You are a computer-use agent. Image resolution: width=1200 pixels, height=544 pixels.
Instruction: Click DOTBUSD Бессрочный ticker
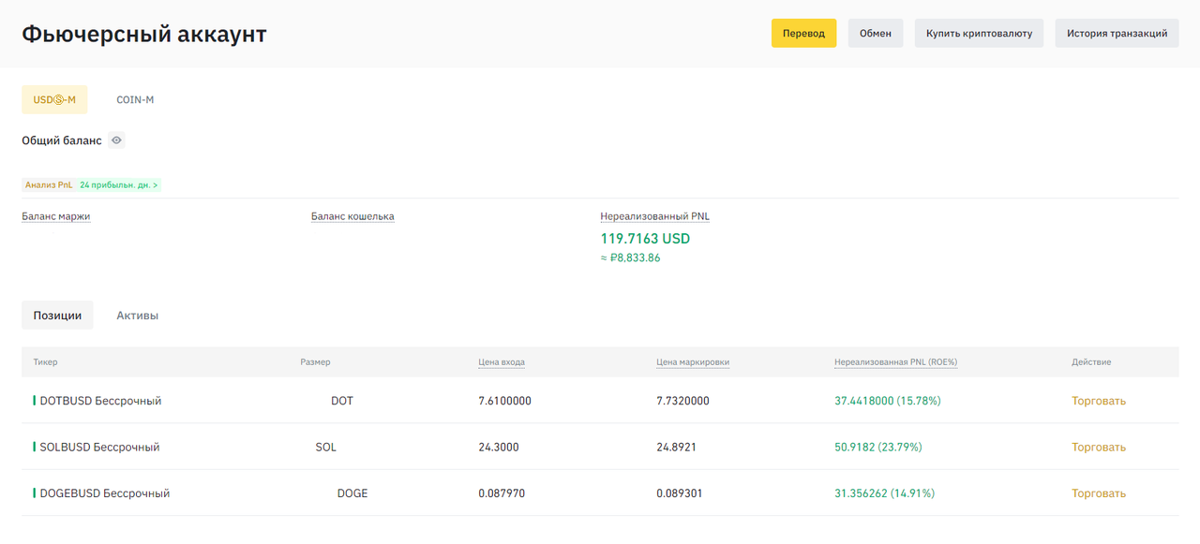[x=100, y=401]
